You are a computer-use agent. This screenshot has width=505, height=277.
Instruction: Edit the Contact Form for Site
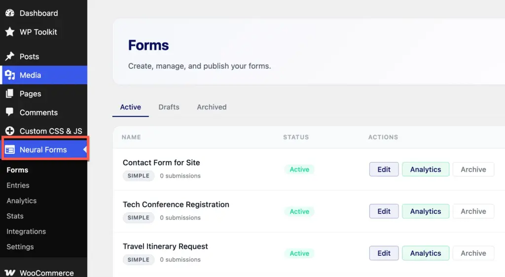click(384, 169)
